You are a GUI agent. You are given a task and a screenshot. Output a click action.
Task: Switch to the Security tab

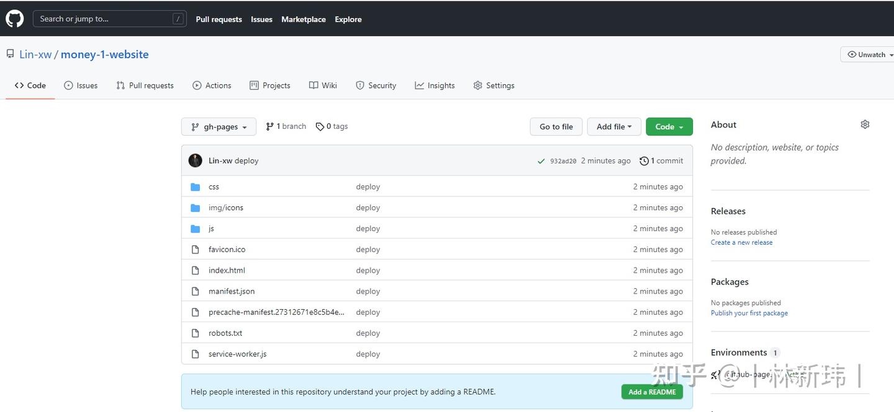tap(376, 85)
